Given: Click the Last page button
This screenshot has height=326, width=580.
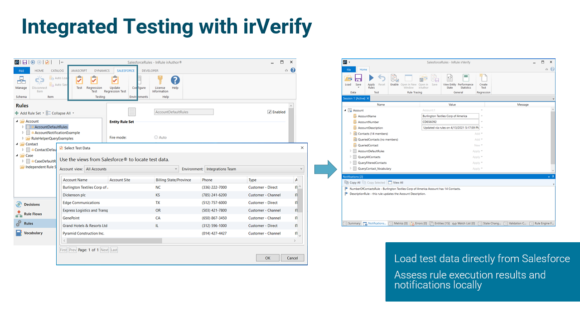Looking at the screenshot, I should point(114,250).
